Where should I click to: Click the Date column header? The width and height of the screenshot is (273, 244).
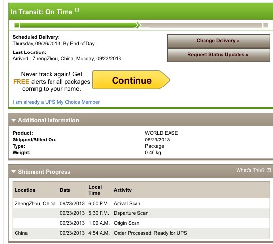(65, 190)
